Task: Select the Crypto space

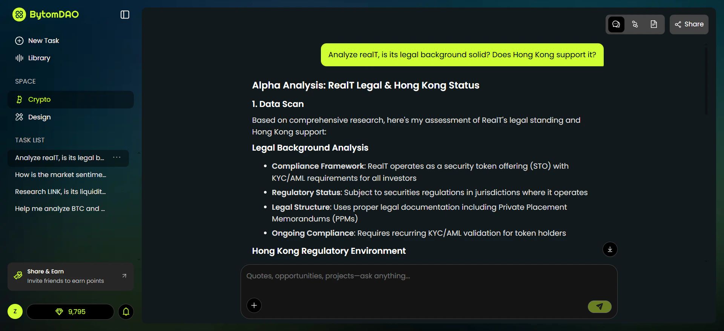Action: (71, 99)
